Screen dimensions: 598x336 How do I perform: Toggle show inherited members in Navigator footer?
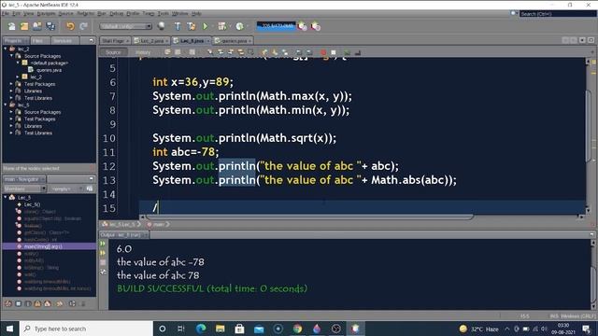click(8, 303)
